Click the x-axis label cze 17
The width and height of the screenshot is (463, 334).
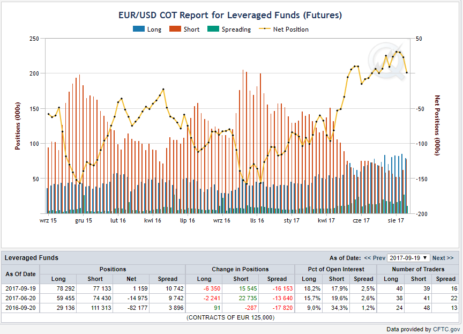(x=361, y=220)
